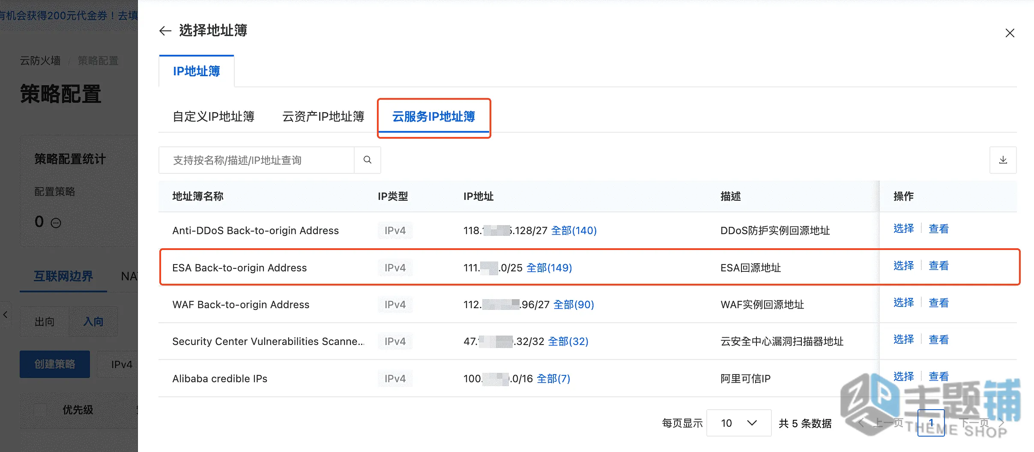This screenshot has width=1034, height=452.
Task: Click the 创建策略 button
Action: click(55, 364)
